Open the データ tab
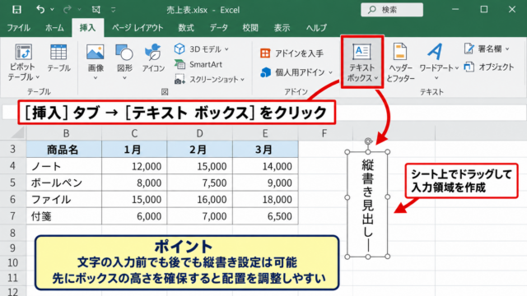This screenshot has height=296, width=527. click(x=219, y=27)
